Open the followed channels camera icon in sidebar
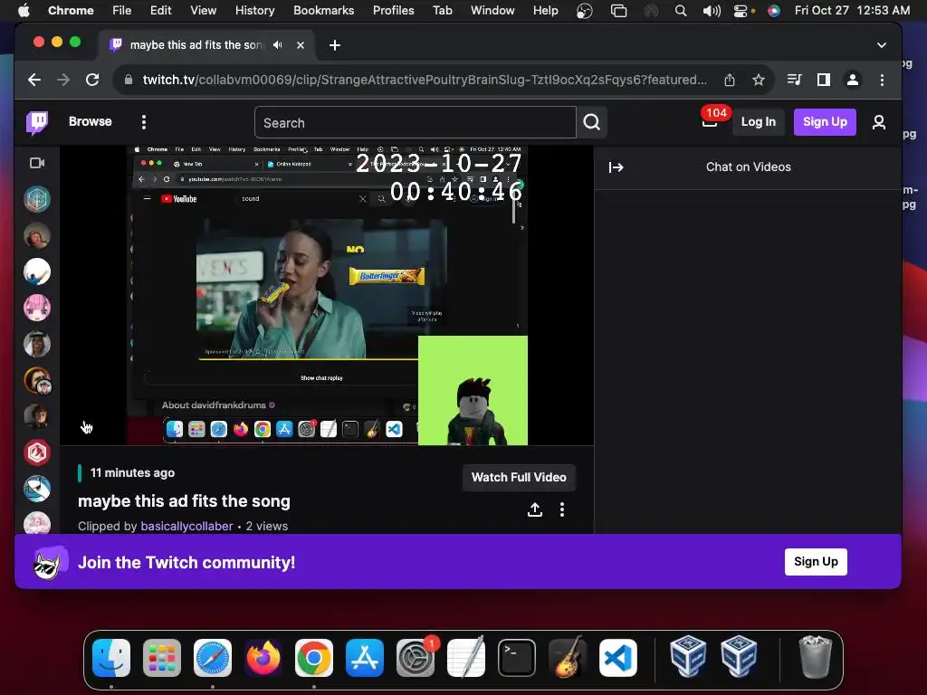The image size is (927, 695). coord(37,163)
